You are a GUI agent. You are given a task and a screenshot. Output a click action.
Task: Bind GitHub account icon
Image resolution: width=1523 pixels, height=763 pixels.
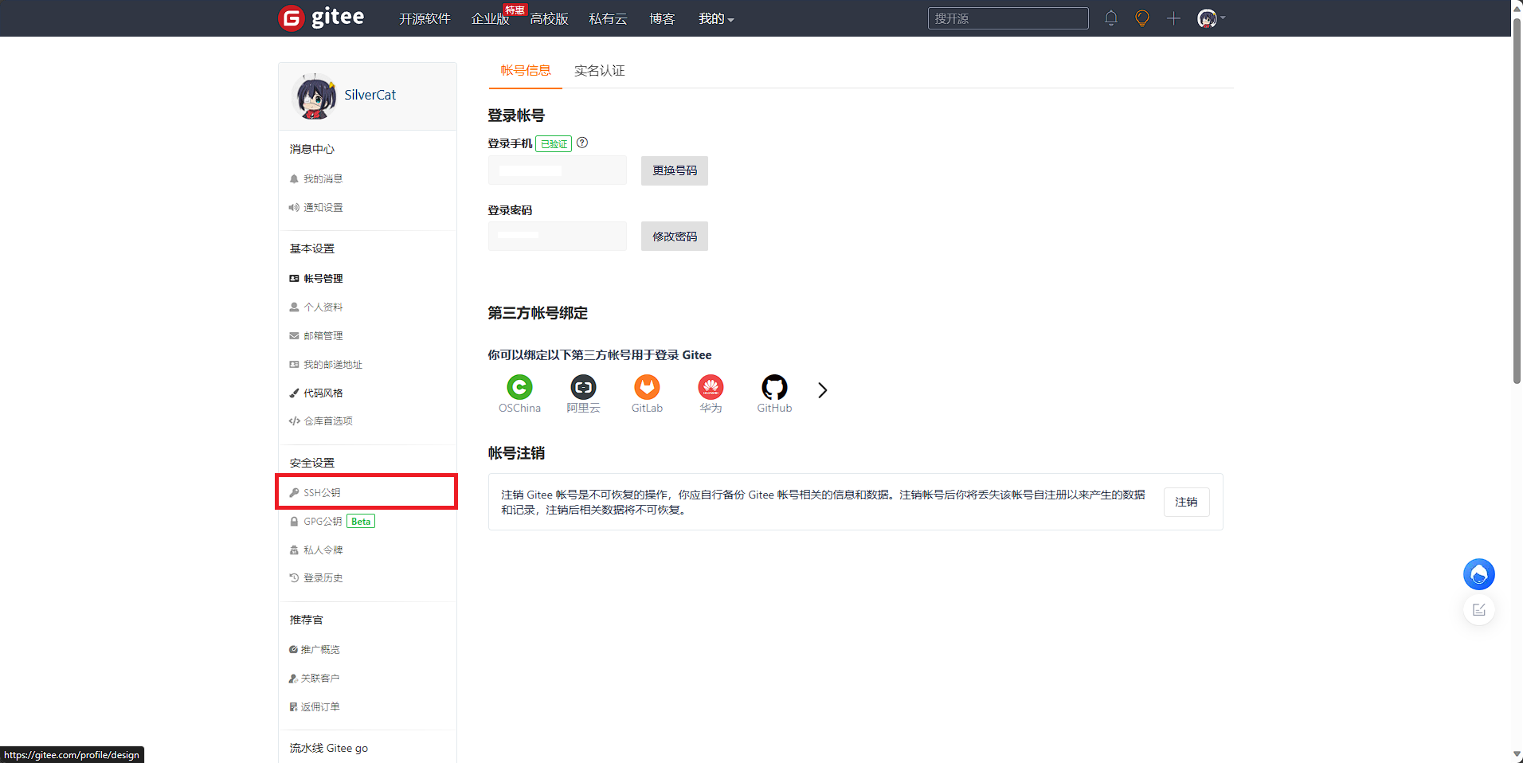pyautogui.click(x=774, y=388)
